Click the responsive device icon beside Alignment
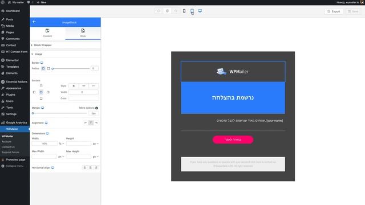This screenshot has height=205, width=365. (46, 123)
